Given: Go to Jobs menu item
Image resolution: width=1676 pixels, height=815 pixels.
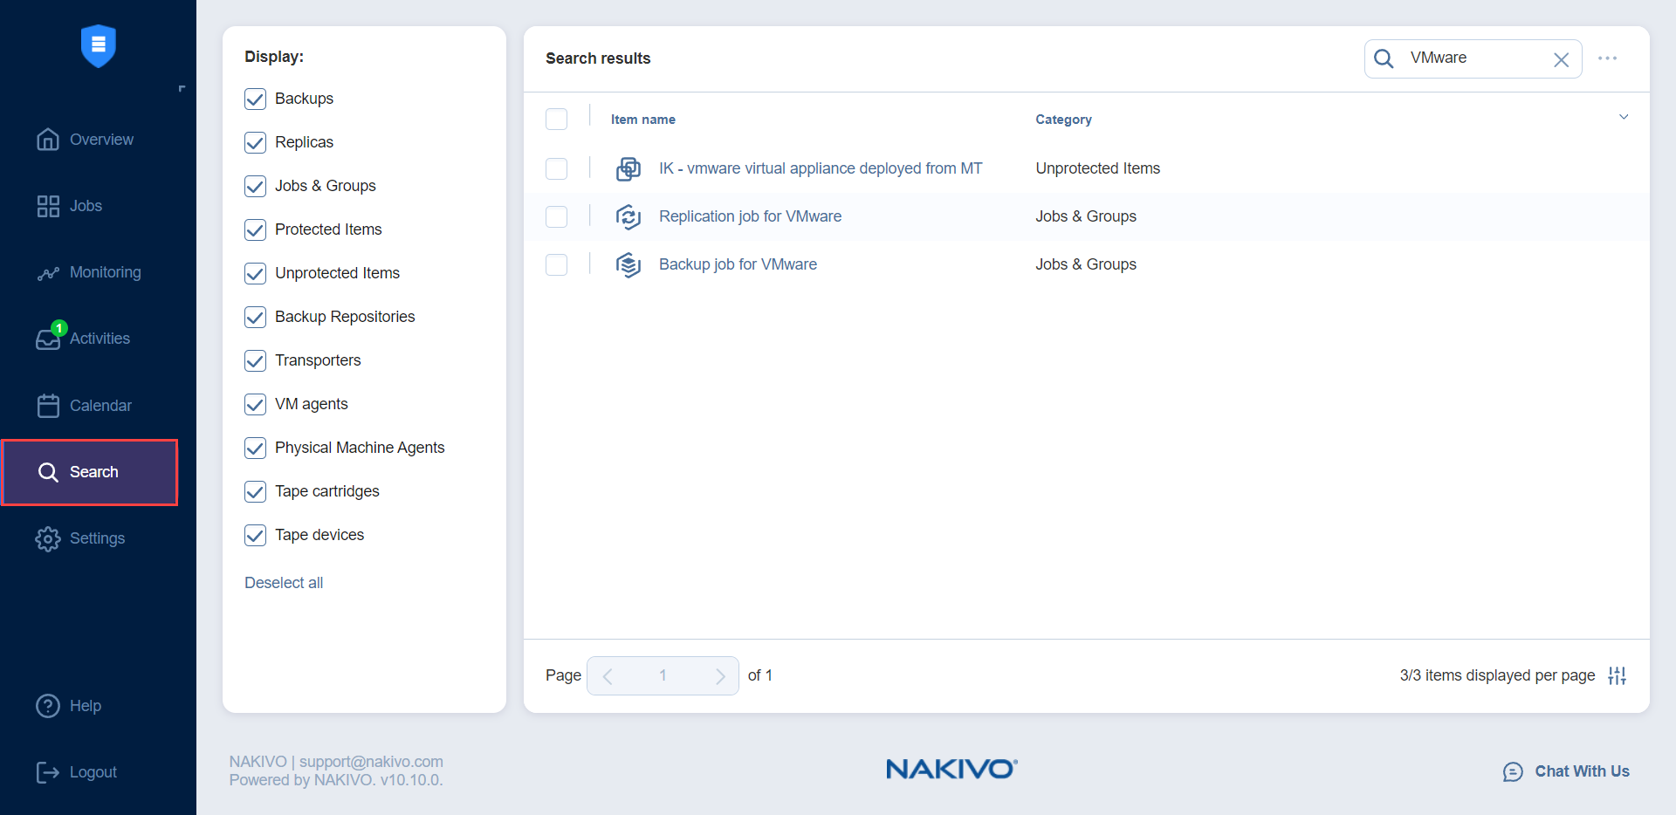Looking at the screenshot, I should point(86,206).
